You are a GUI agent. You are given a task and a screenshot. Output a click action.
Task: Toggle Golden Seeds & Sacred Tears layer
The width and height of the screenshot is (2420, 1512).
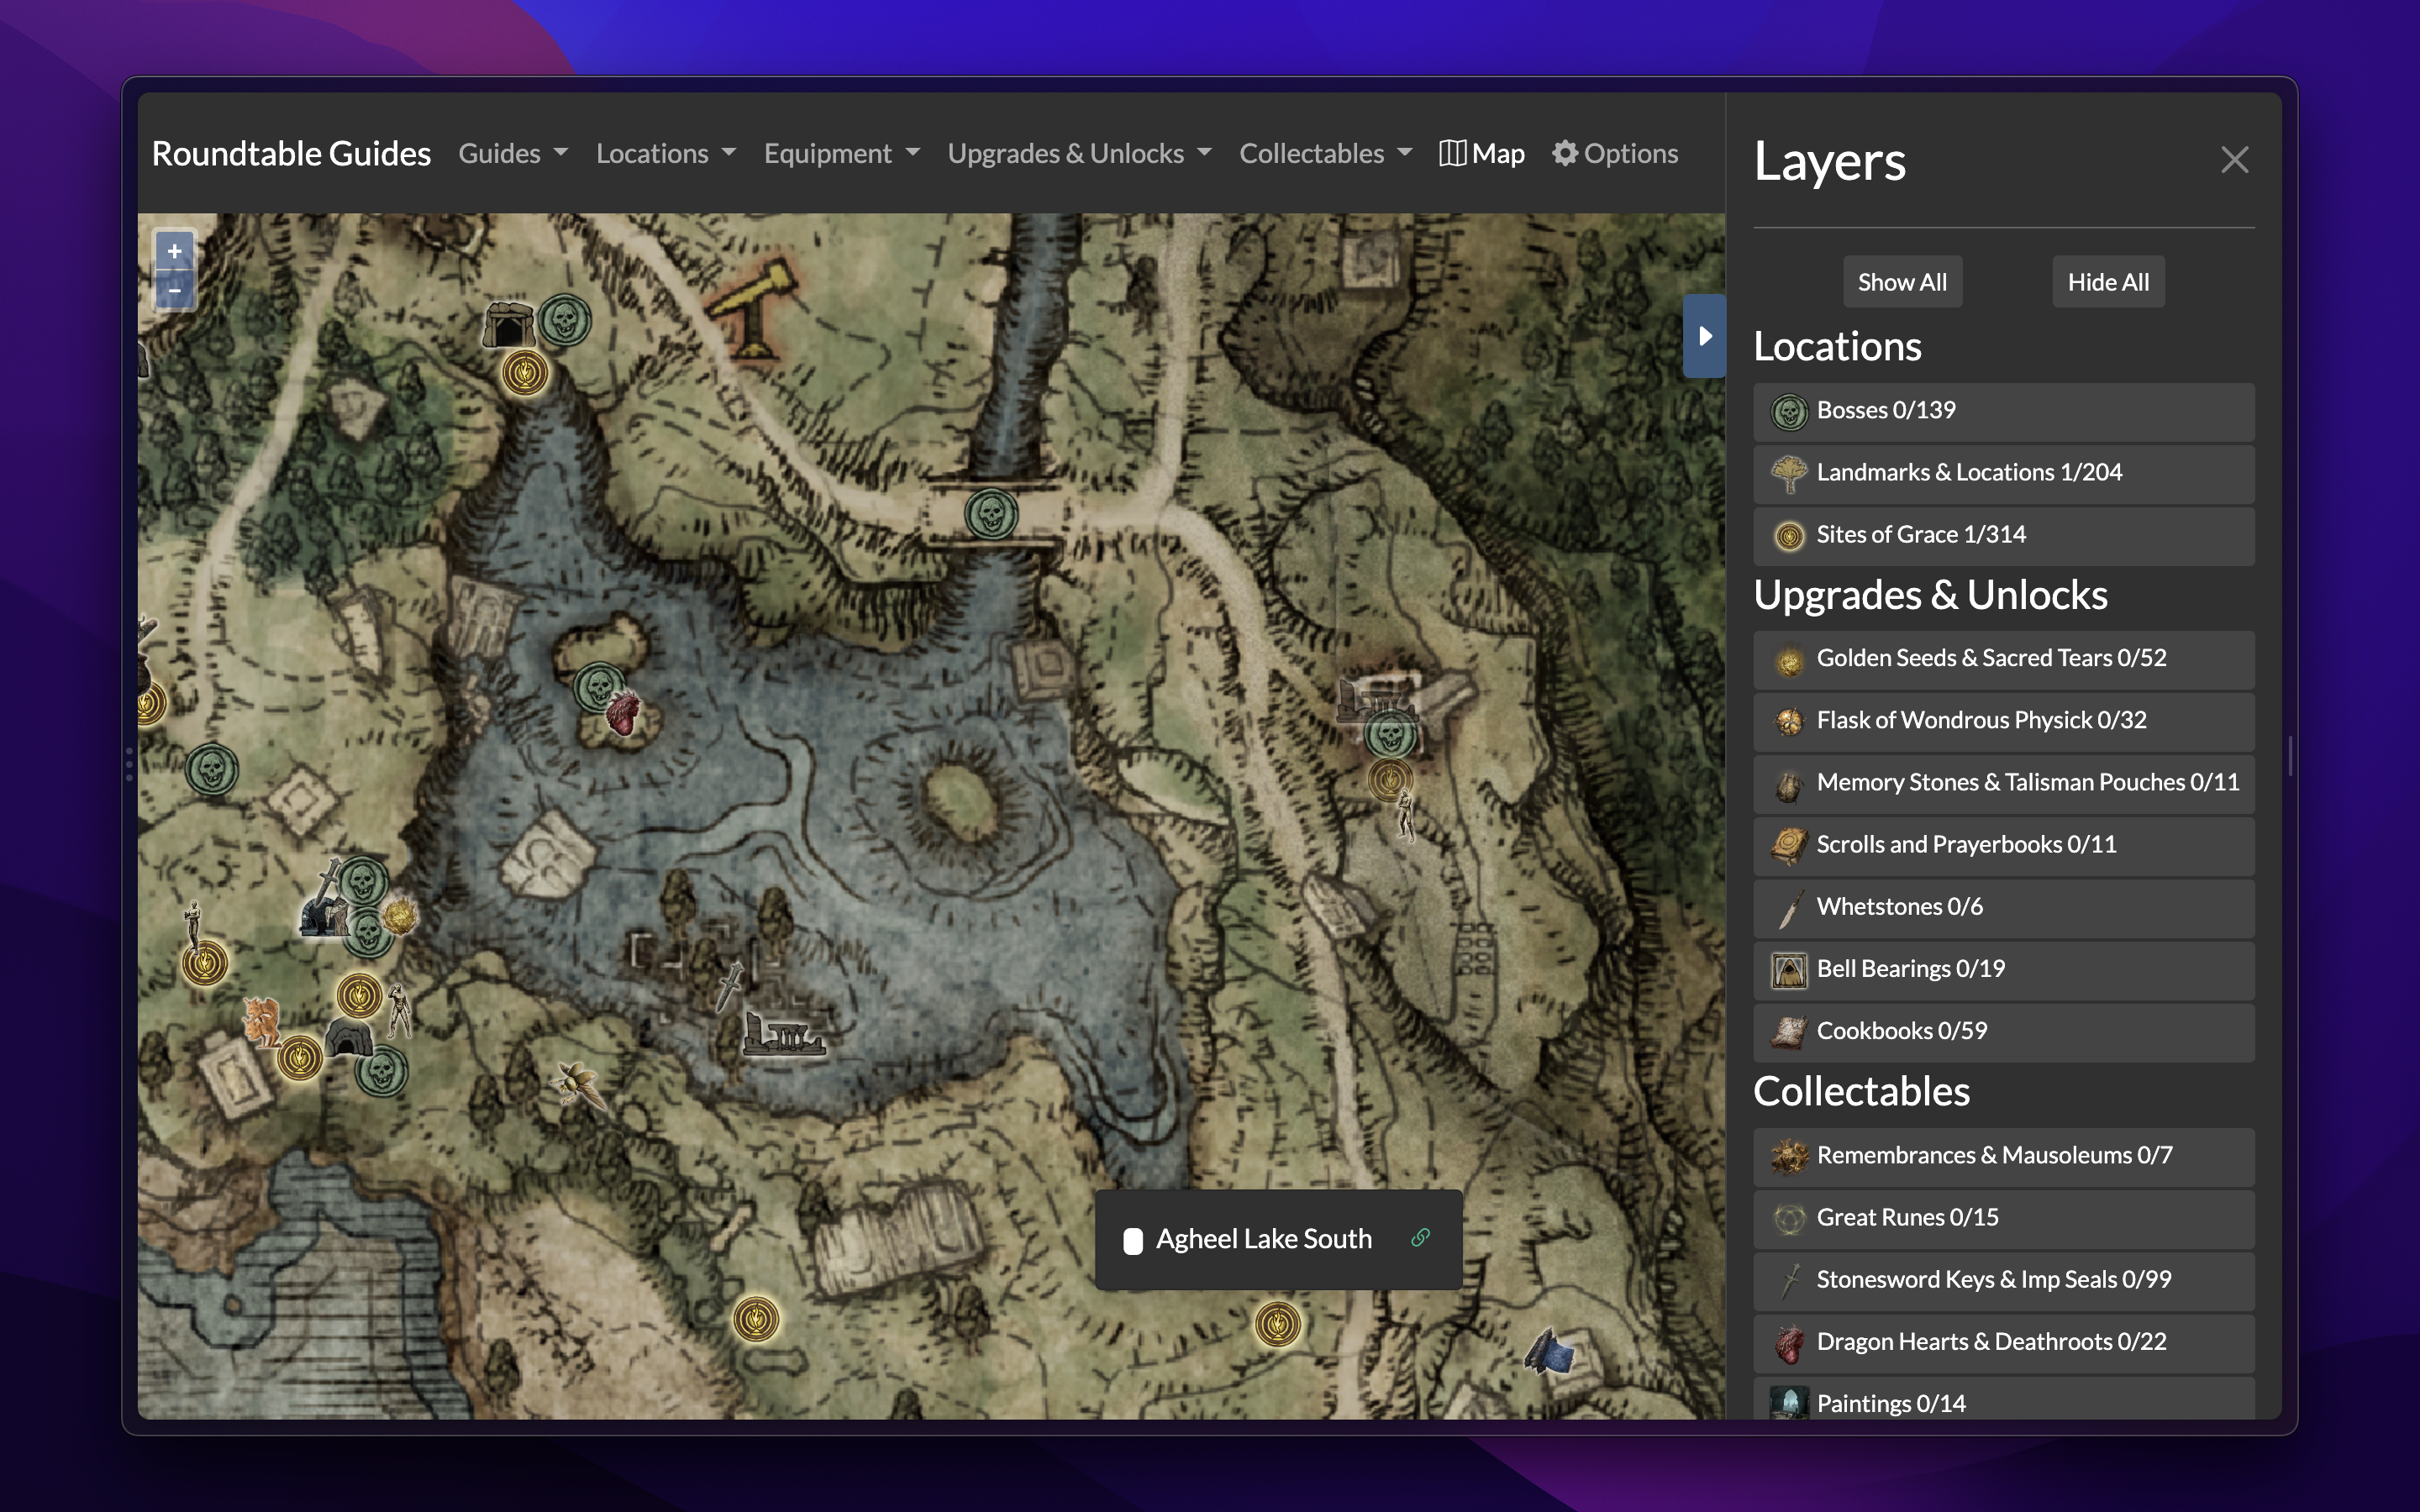pos(2003,659)
